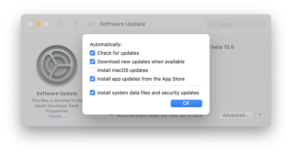This screenshot has height=154, width=292.
Task: Minimize the window with the yellow button
Action: point(38,24)
